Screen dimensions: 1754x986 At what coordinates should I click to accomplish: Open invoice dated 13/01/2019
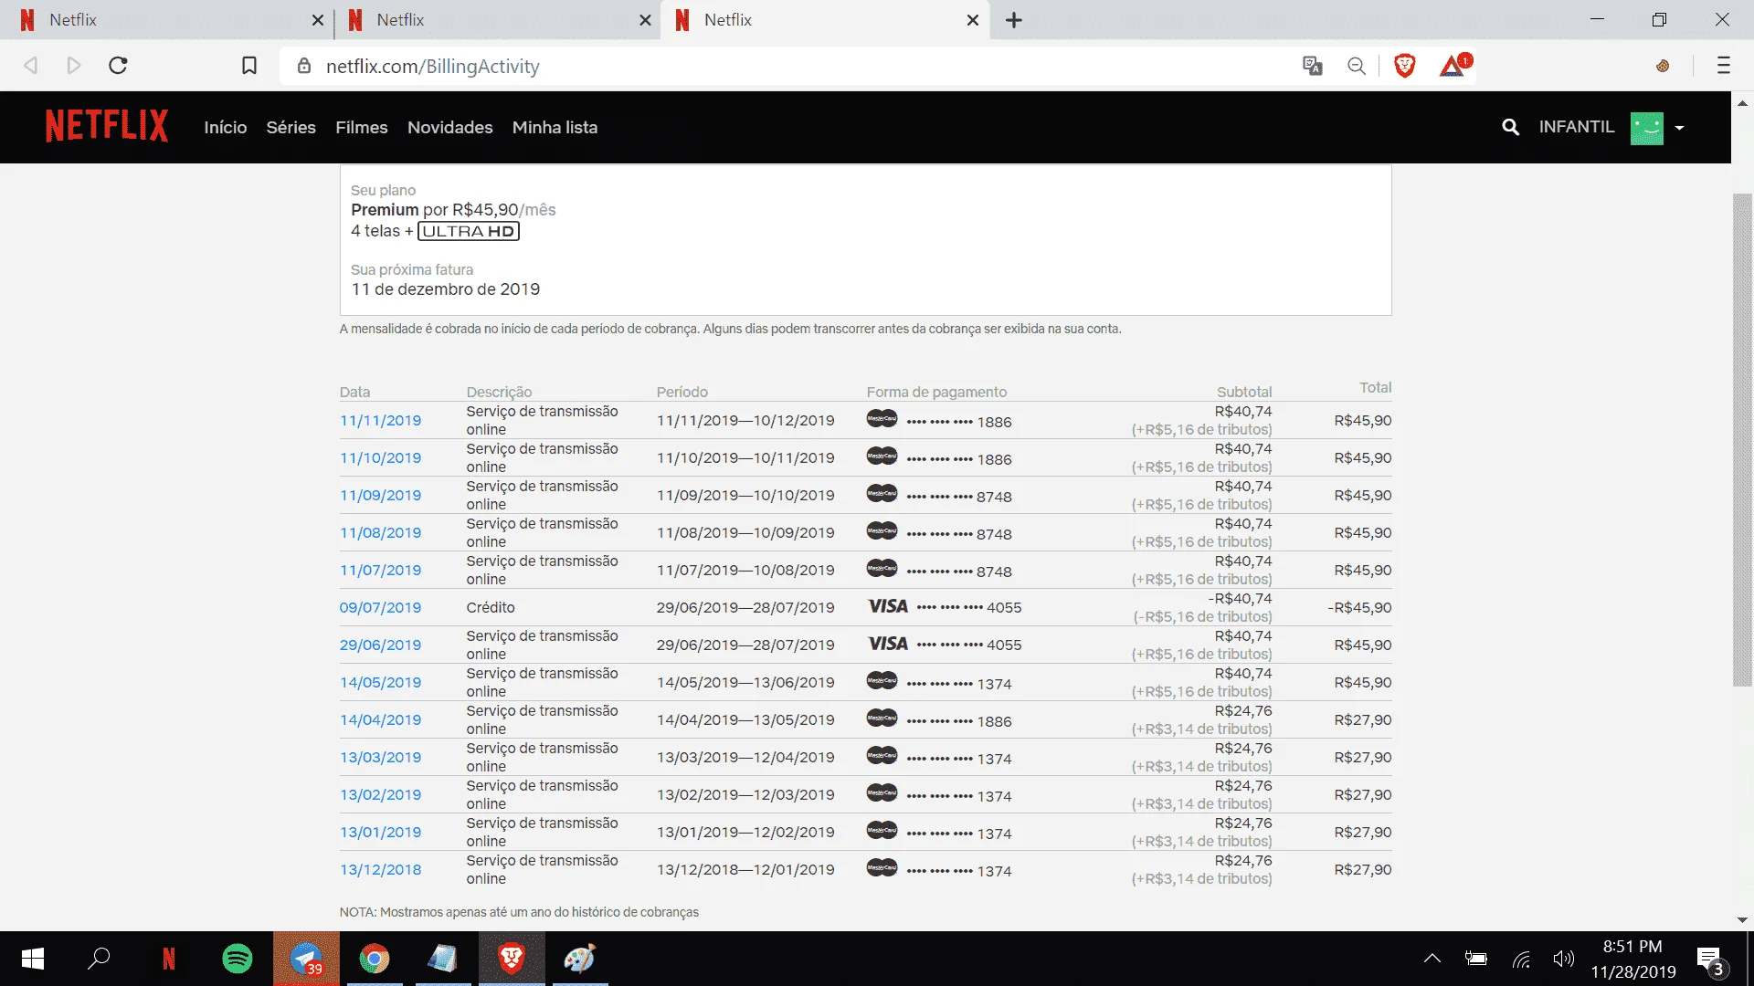coord(380,833)
